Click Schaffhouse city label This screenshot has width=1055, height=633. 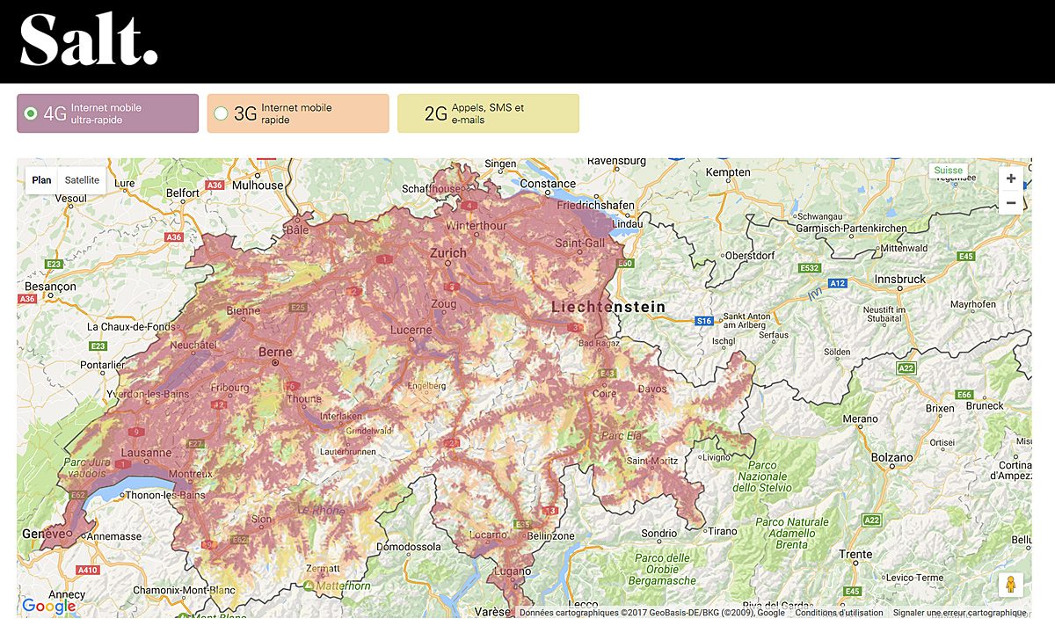click(432, 189)
